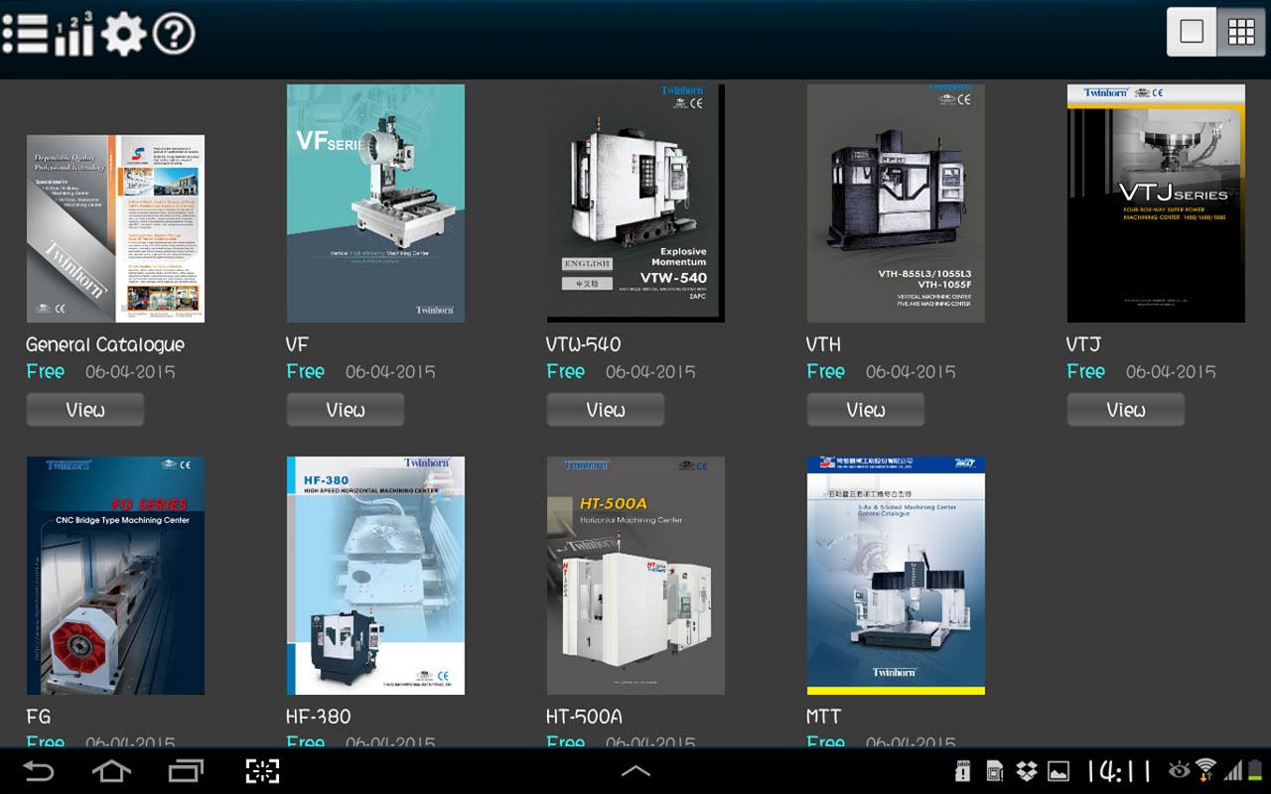Open the MTT cover thumbnail
The image size is (1271, 794).
[x=896, y=576]
